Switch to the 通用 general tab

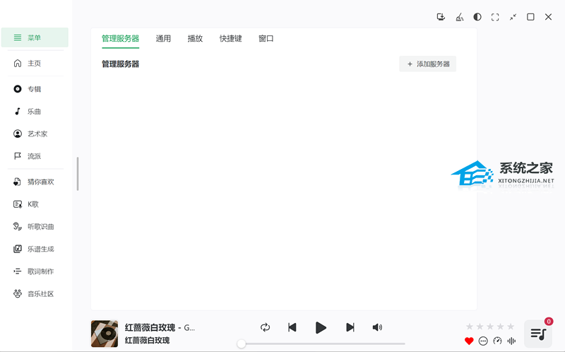click(x=163, y=39)
